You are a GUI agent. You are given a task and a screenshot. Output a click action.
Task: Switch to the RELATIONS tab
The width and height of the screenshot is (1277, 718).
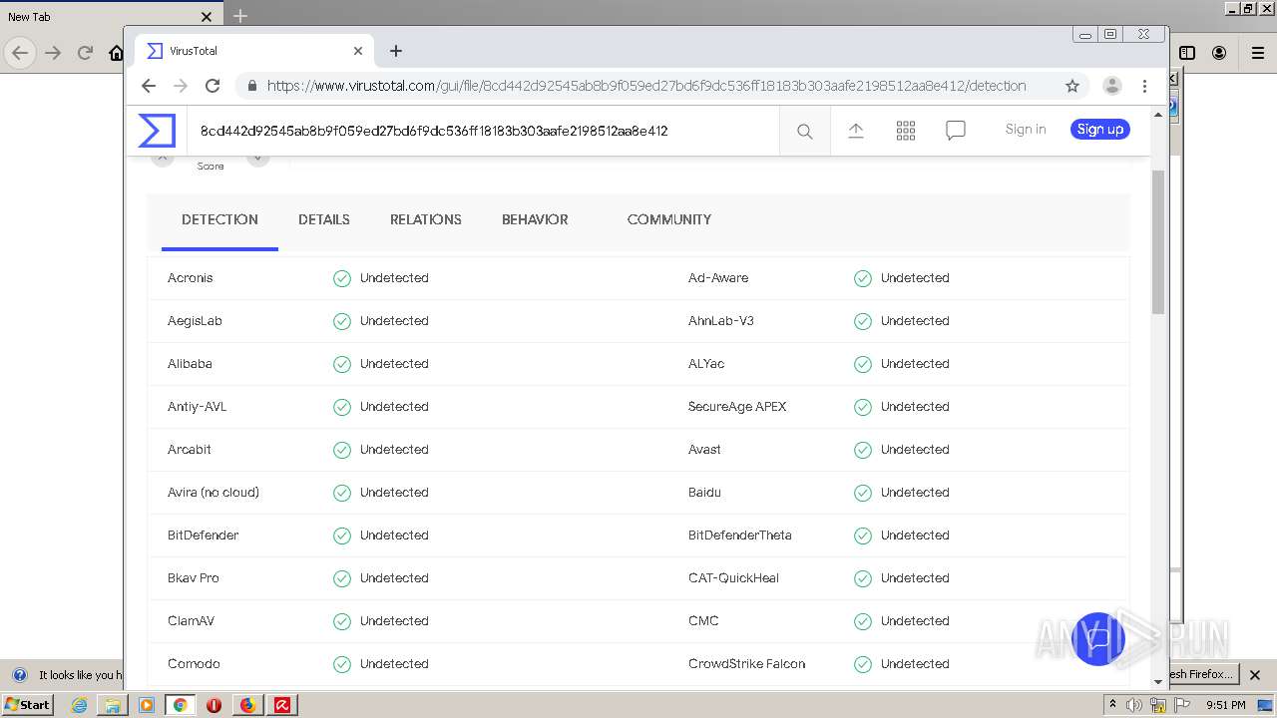(426, 219)
